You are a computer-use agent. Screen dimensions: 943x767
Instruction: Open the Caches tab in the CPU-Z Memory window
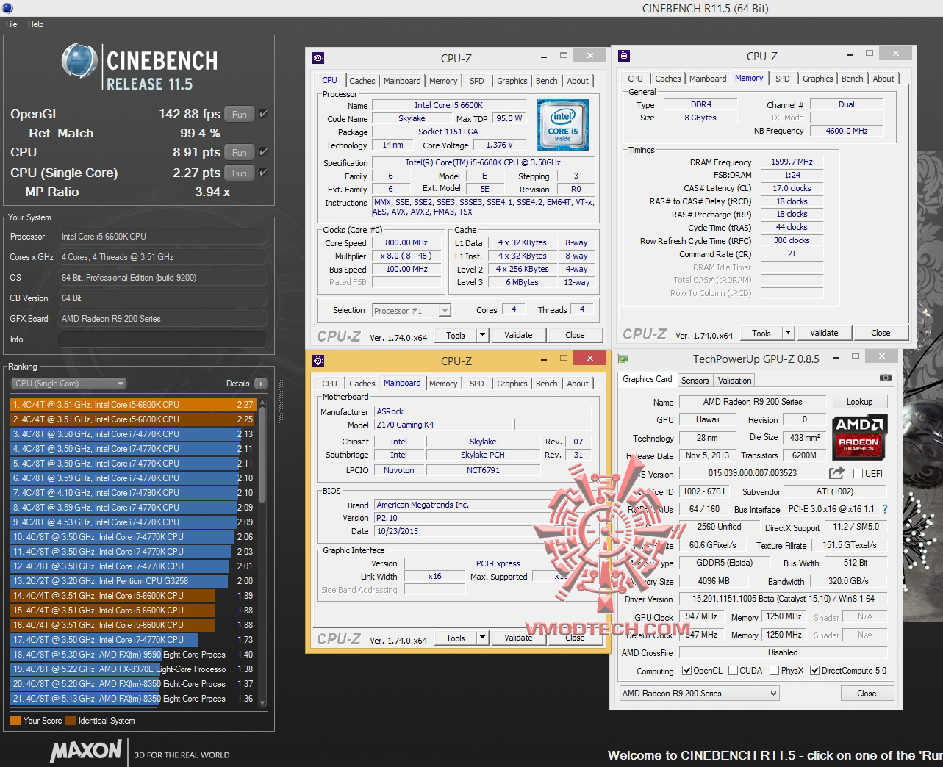tap(668, 79)
